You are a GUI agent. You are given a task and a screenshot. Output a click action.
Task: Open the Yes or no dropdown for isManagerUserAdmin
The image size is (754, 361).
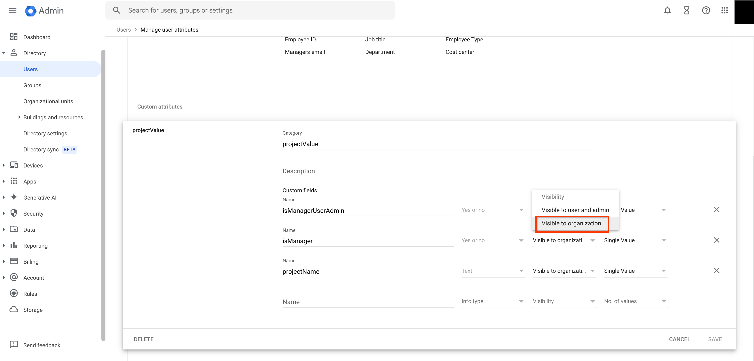pos(493,210)
